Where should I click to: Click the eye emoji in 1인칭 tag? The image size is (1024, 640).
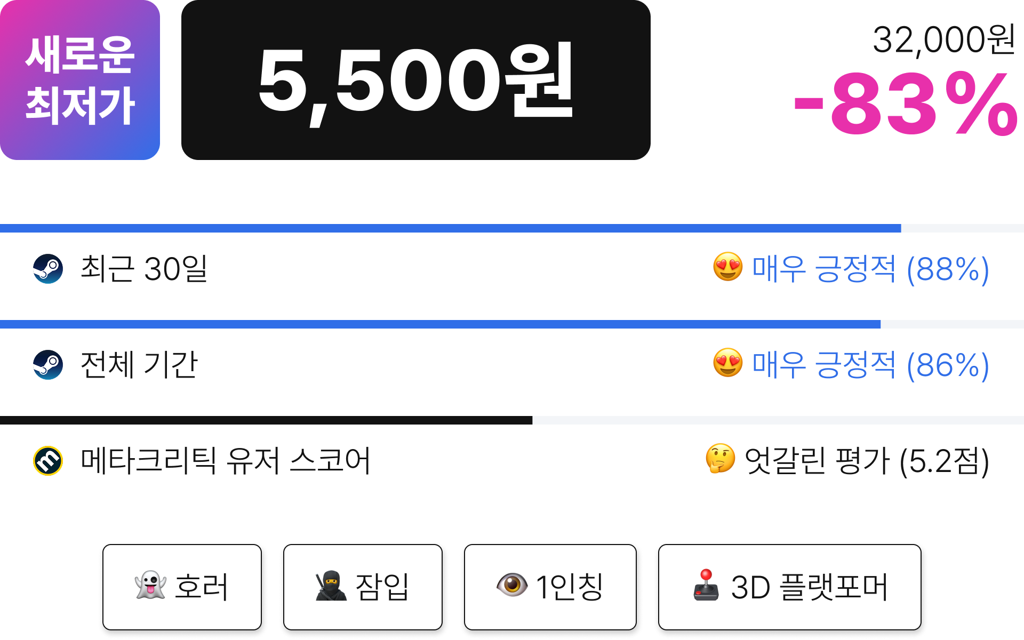(x=512, y=585)
